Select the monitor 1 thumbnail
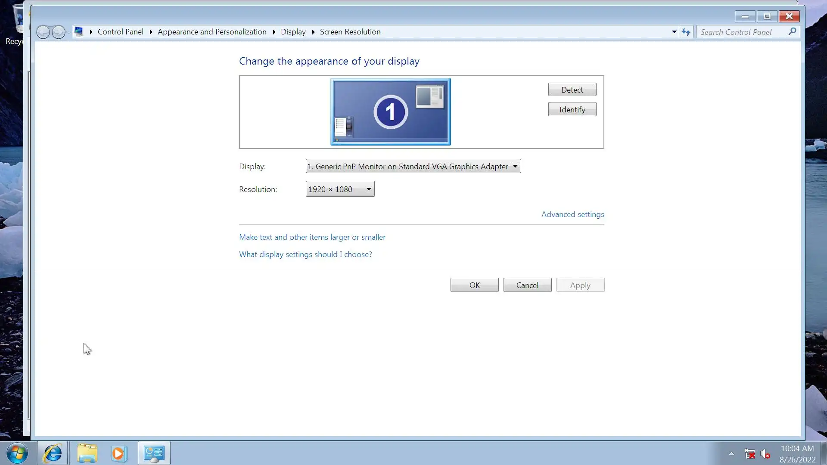 390,112
